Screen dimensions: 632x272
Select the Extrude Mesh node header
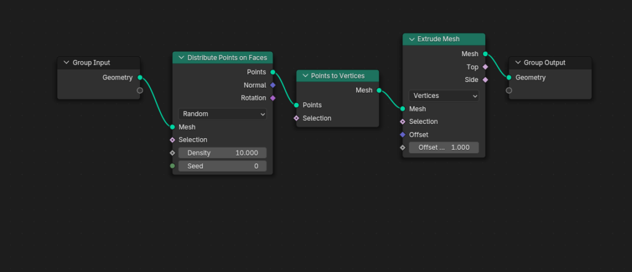click(444, 39)
